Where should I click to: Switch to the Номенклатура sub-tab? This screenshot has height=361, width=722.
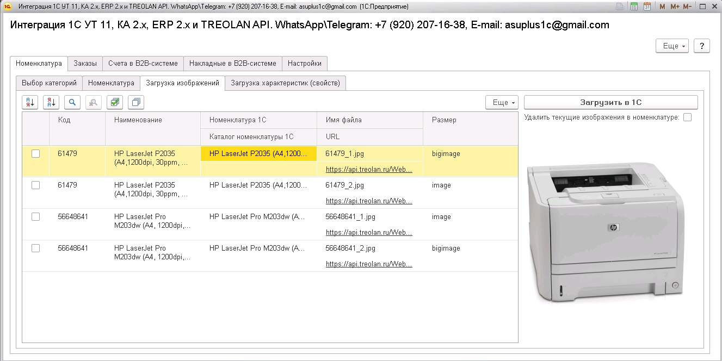pyautogui.click(x=112, y=83)
